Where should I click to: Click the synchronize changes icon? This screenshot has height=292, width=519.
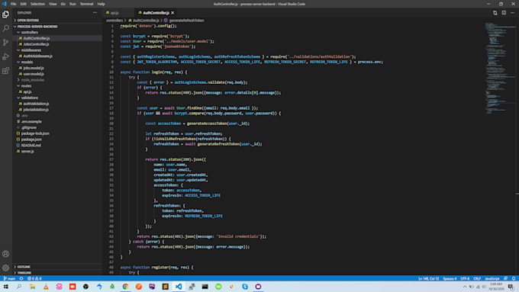click(21, 279)
